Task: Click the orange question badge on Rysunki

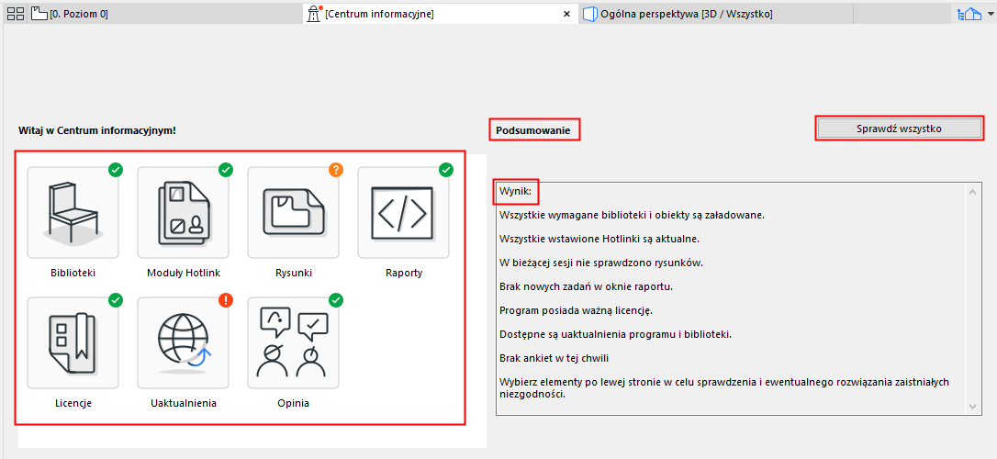Action: [x=336, y=170]
